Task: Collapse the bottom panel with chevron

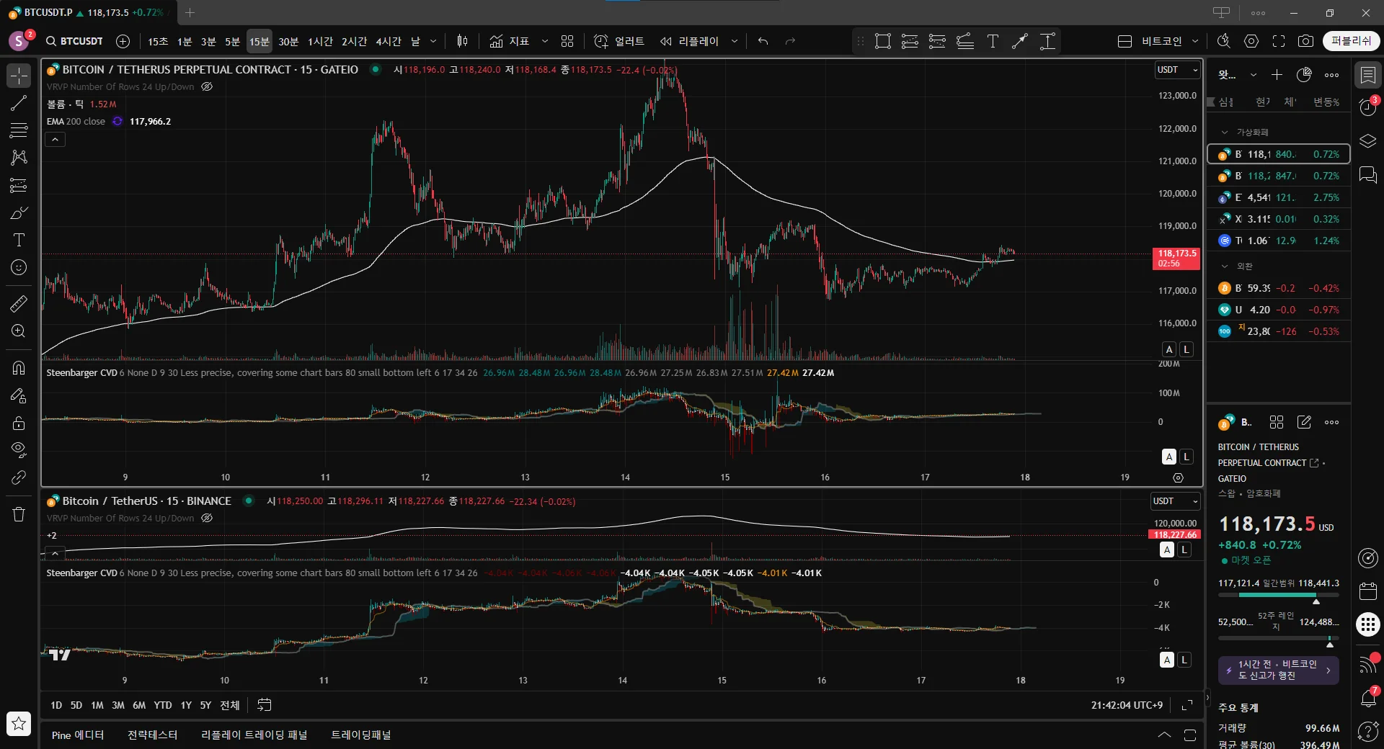Action: [x=1164, y=735]
